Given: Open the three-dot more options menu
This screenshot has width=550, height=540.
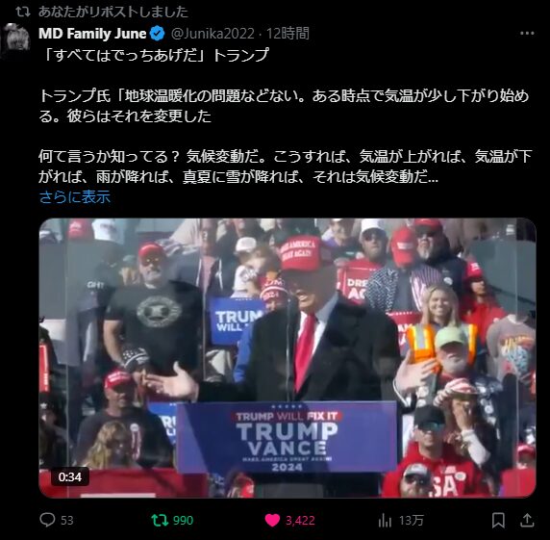Looking at the screenshot, I should pyautogui.click(x=527, y=34).
